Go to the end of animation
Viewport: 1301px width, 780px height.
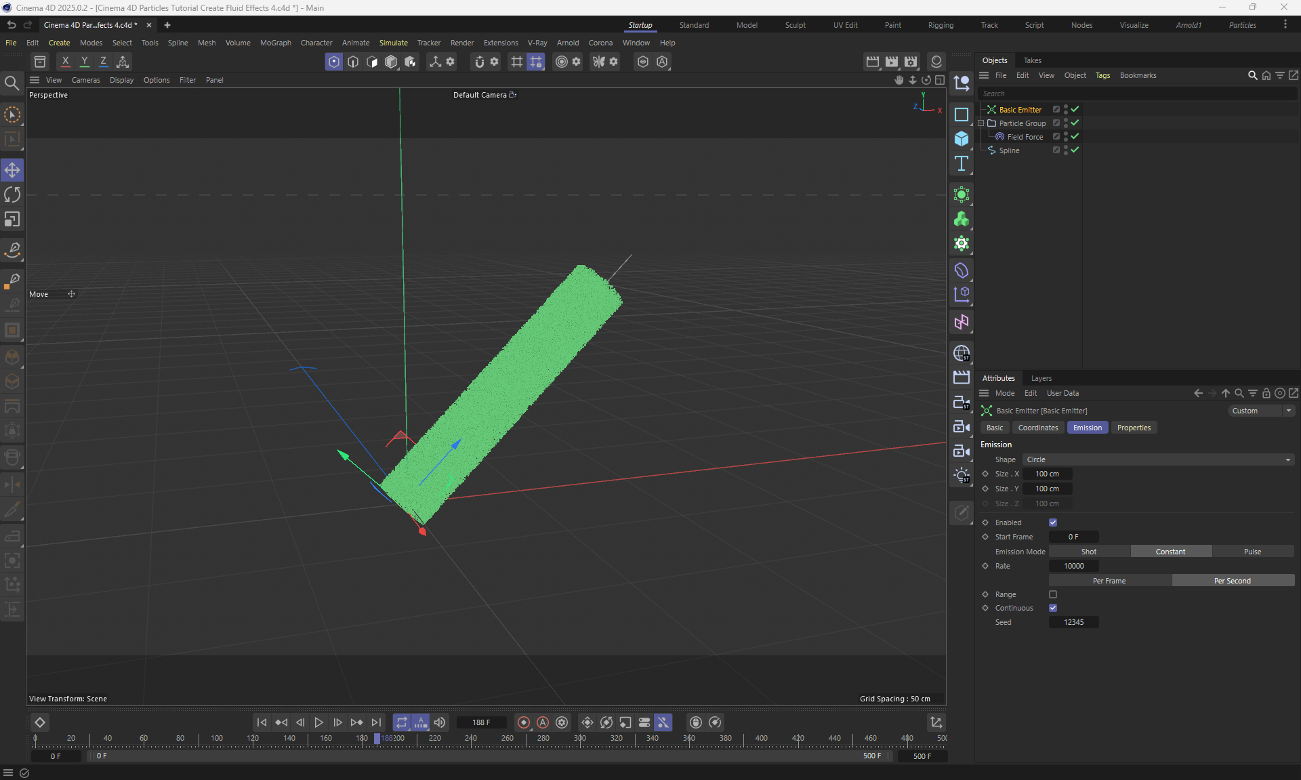point(376,722)
